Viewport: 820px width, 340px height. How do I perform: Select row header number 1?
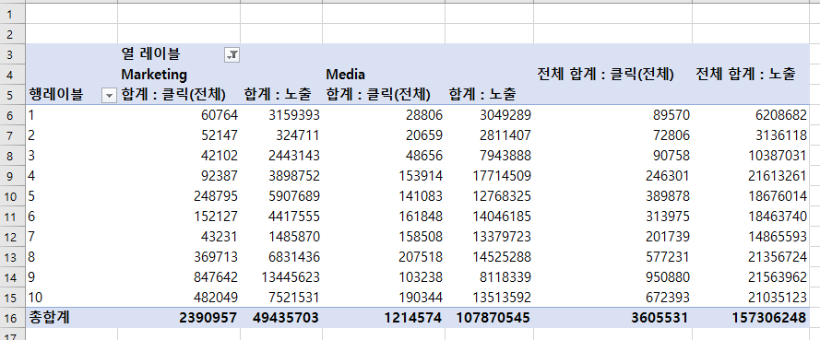12,14
